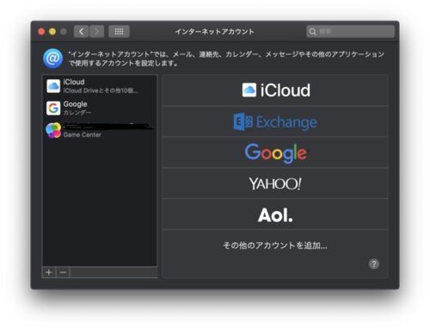Click the iCloud cloud icon in sidebar
Viewport: 430px width, 330px height.
point(53,86)
